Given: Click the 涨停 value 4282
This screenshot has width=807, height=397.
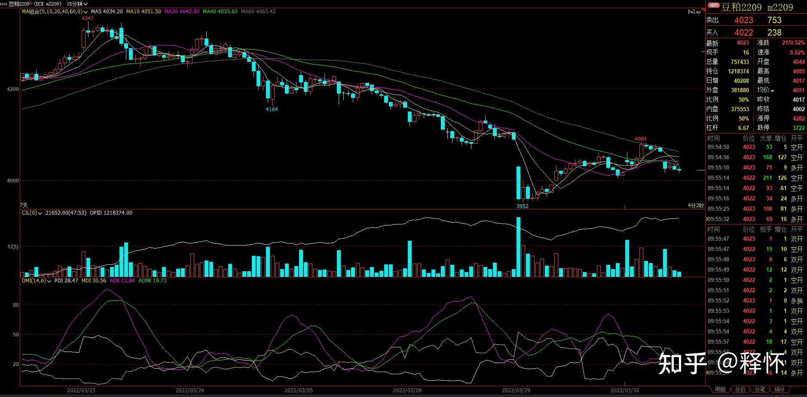Looking at the screenshot, I should (x=799, y=119).
